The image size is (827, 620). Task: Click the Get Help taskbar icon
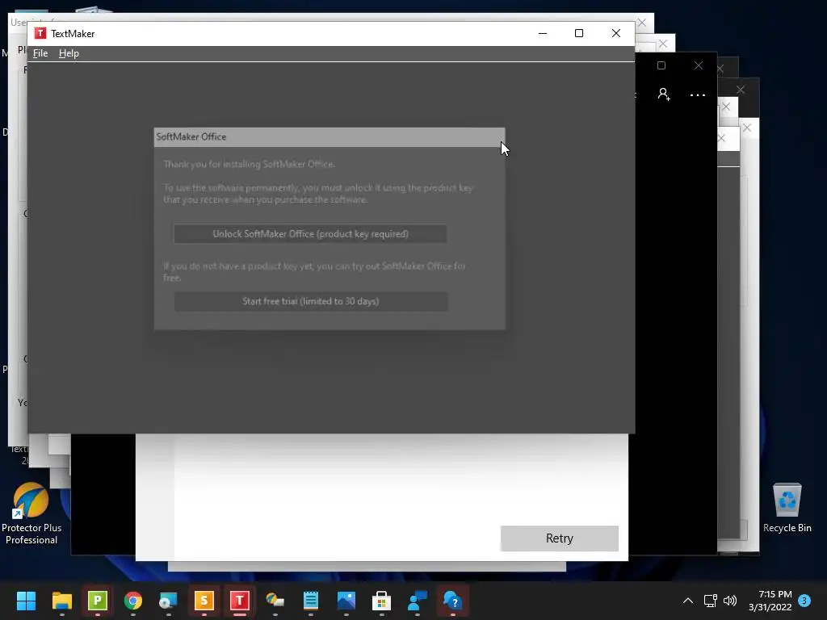tap(452, 601)
